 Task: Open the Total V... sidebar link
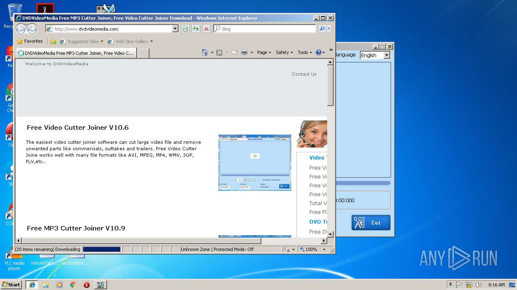click(318, 203)
